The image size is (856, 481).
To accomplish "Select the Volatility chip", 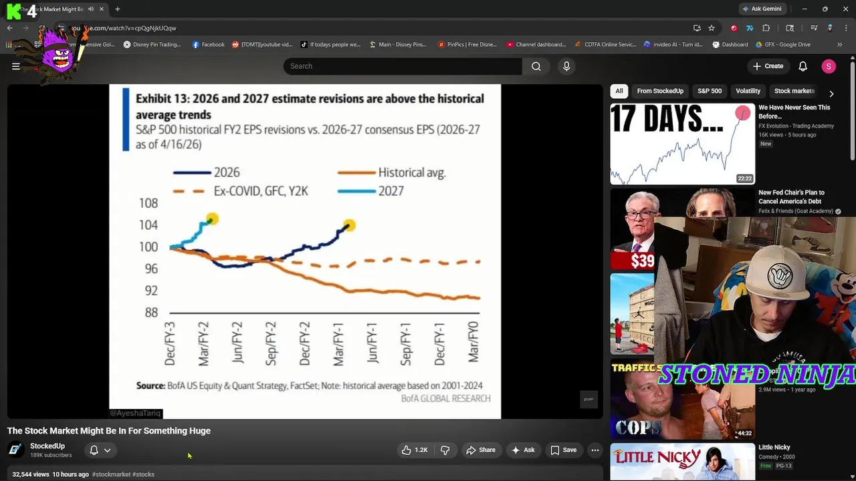I will coord(748,91).
